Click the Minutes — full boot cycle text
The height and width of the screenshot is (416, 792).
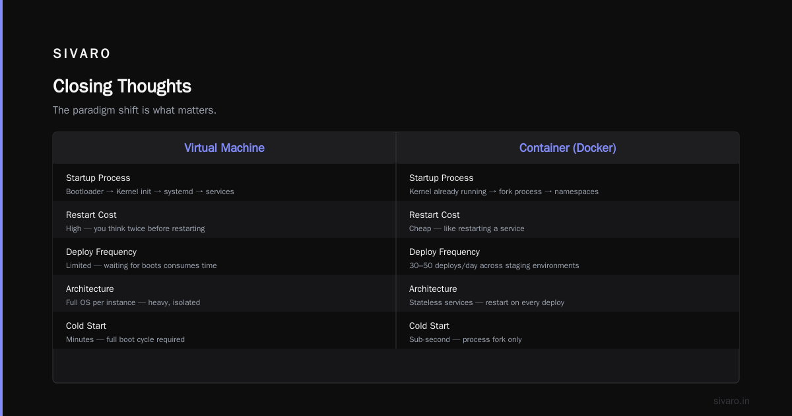(x=125, y=339)
